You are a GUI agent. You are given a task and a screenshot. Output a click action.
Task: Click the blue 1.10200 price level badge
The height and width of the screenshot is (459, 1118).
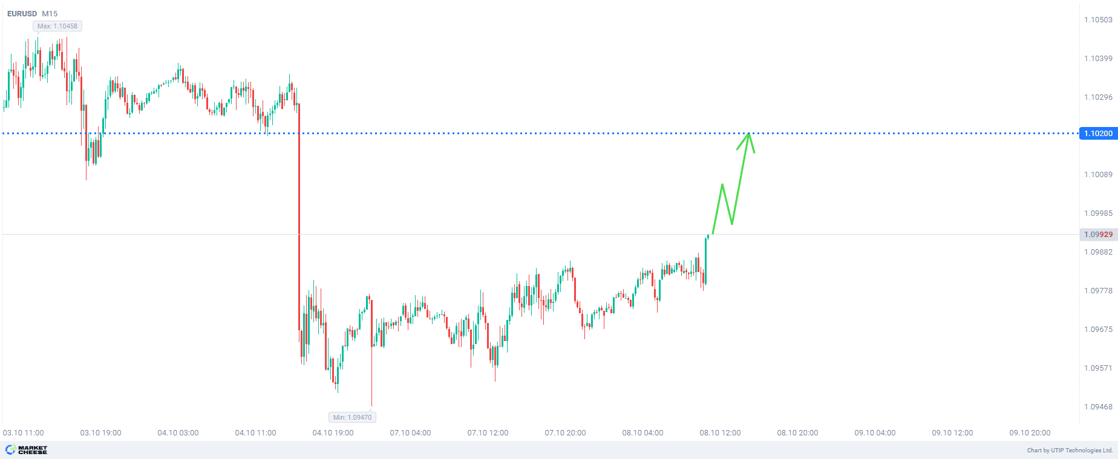[1097, 133]
